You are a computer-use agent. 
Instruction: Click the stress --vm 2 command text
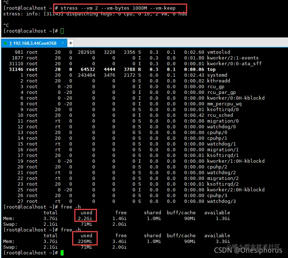point(118,8)
